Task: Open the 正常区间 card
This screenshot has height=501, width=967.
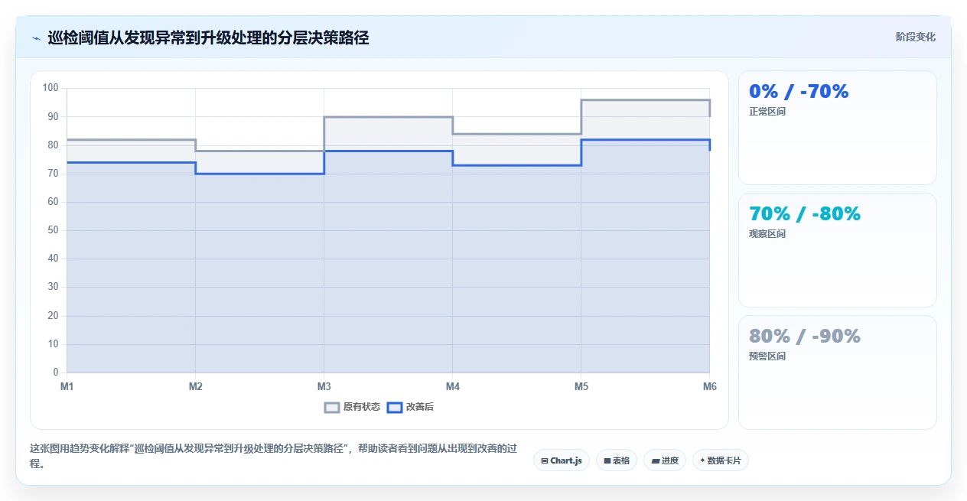Action: 837,128
